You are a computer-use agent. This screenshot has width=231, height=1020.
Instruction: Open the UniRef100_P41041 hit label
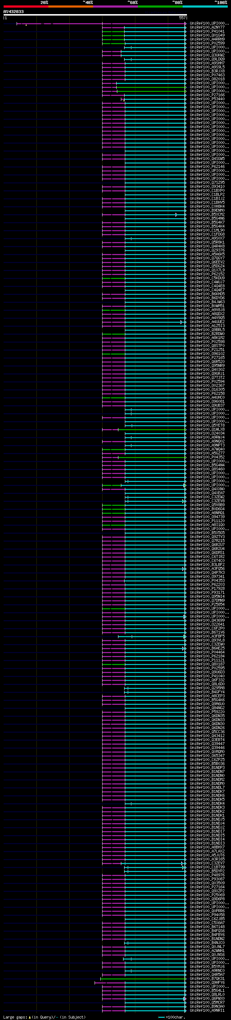click(207, 31)
